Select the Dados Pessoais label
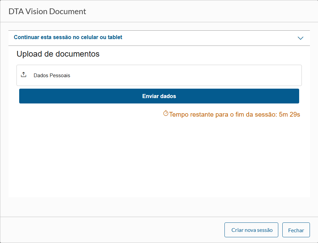 52,75
